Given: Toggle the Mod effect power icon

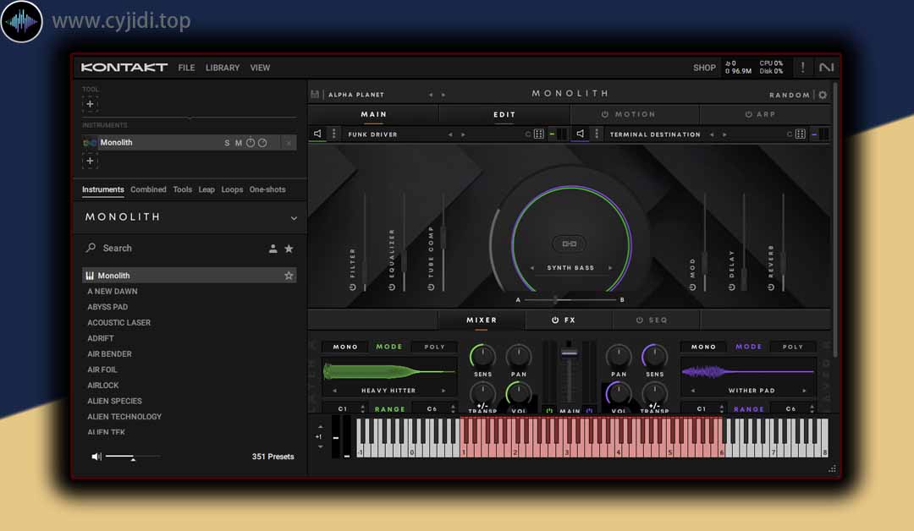Looking at the screenshot, I should tap(692, 287).
